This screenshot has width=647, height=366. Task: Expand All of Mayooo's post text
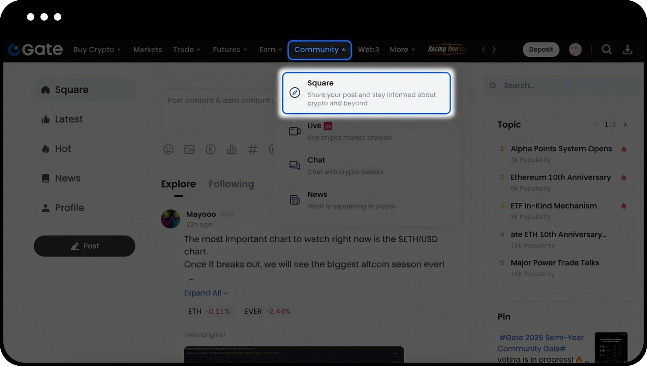pos(206,293)
